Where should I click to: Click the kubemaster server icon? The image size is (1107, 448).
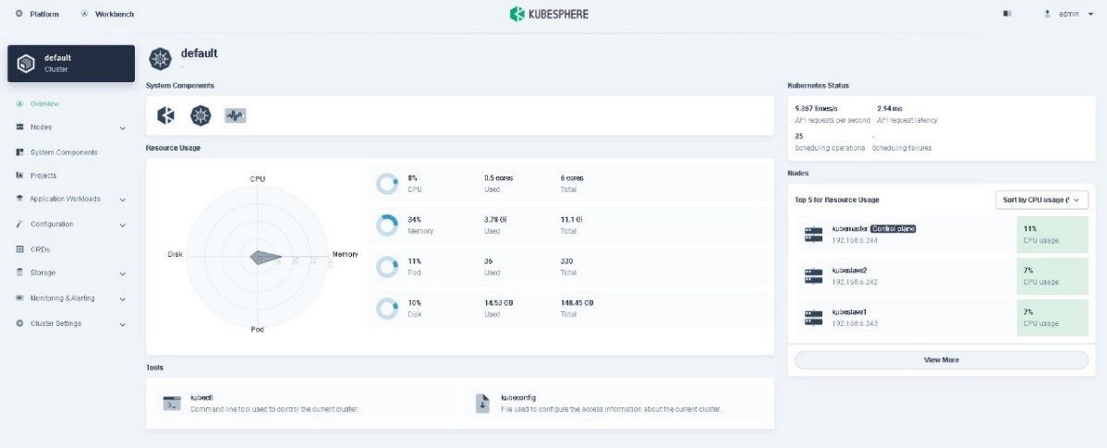click(814, 235)
